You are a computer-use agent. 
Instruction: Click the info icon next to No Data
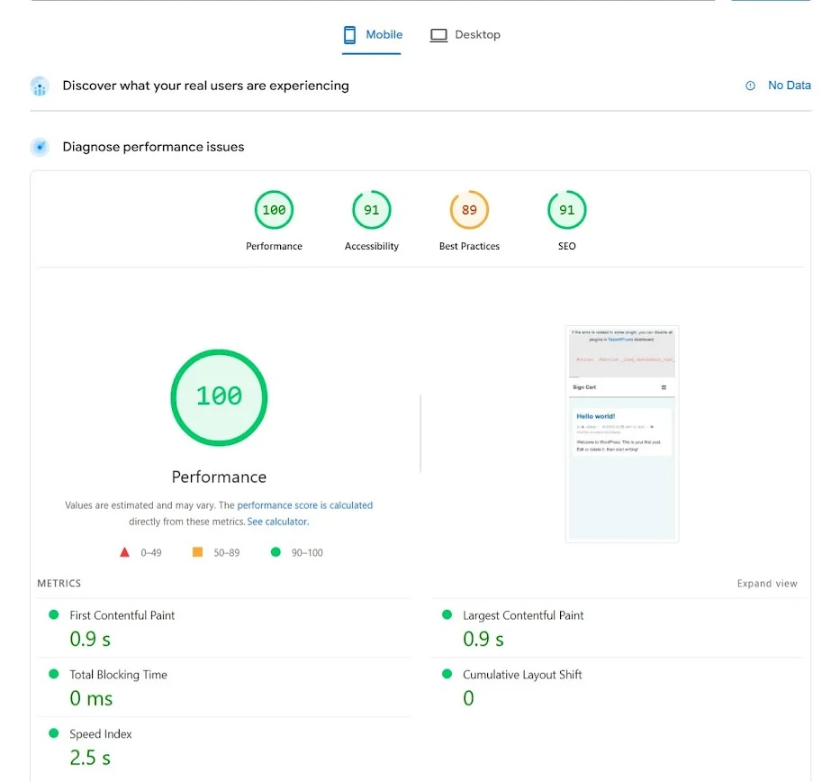[x=750, y=85]
